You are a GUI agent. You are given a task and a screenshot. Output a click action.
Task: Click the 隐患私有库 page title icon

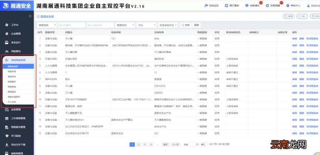click(38, 17)
